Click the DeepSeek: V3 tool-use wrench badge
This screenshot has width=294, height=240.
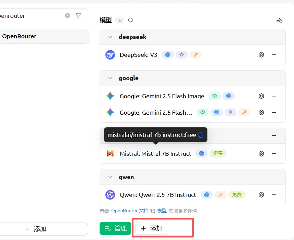pyautogui.click(x=195, y=54)
